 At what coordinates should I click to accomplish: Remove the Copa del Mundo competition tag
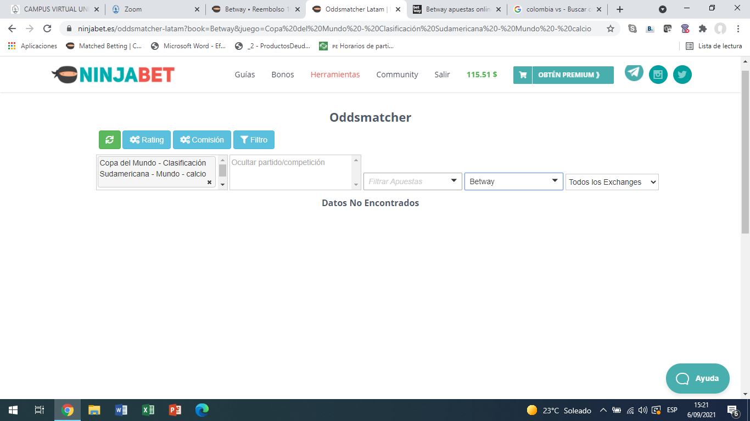[209, 182]
